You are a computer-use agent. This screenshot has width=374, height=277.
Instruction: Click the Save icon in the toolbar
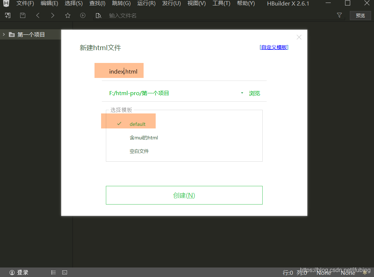22,15
